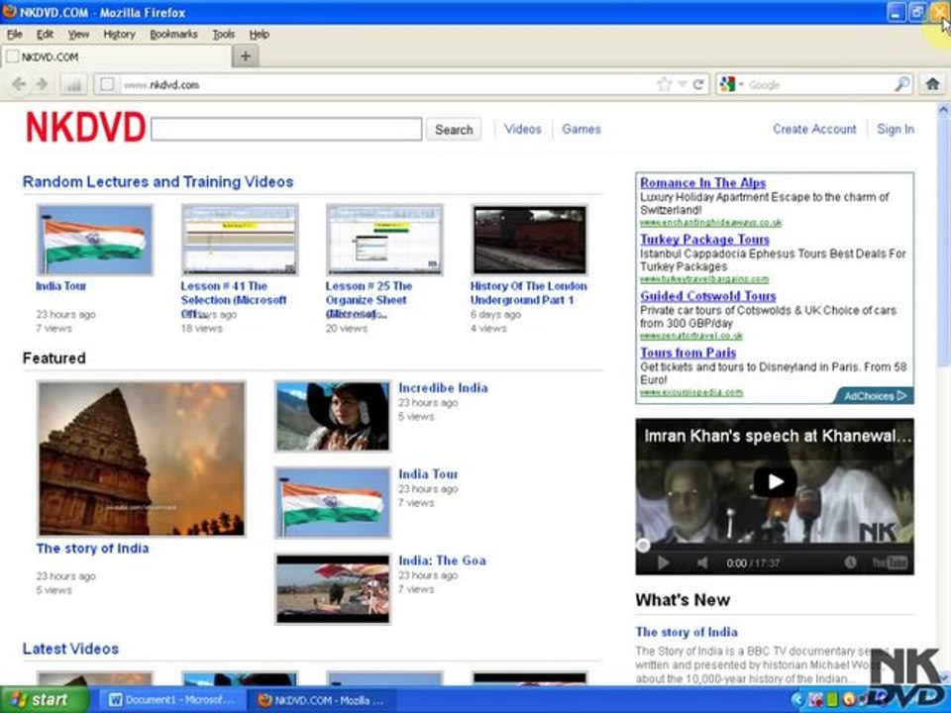Click the NKDVD logo
951x713 pixels.
pos(85,128)
